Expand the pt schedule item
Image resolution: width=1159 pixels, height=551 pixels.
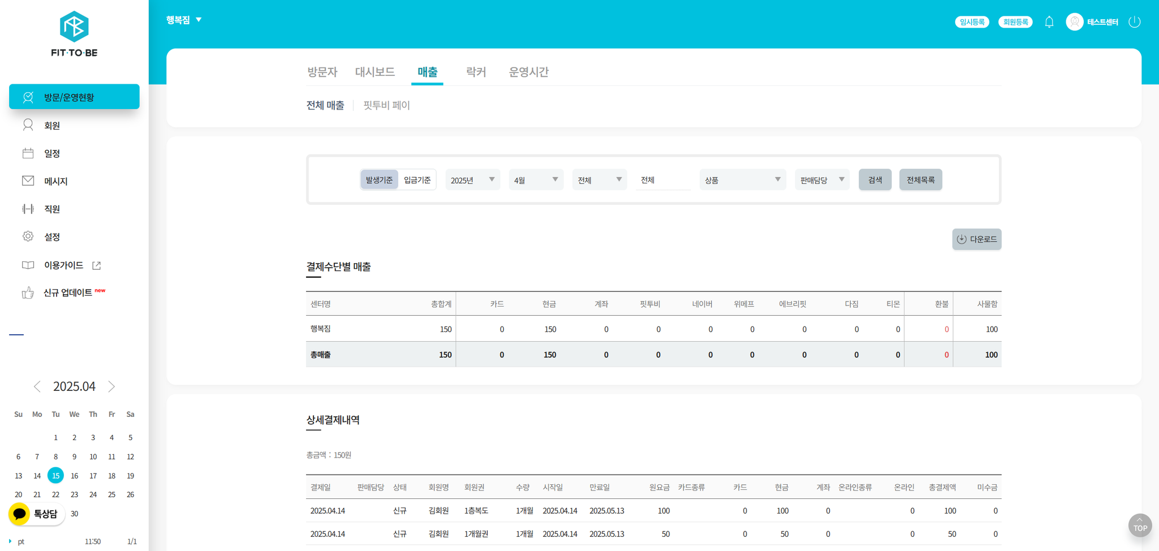10,541
